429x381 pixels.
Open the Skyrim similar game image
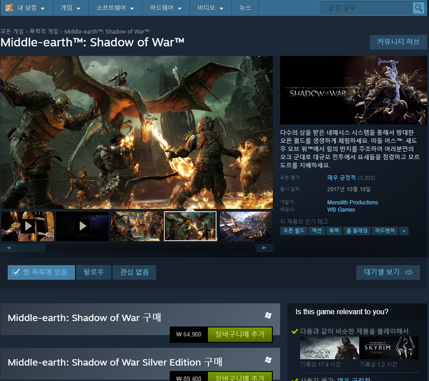click(x=389, y=348)
